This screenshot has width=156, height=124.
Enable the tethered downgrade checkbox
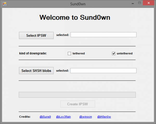[x=69, y=53]
